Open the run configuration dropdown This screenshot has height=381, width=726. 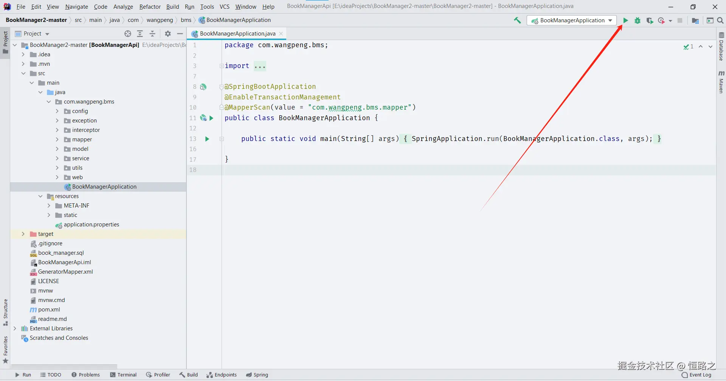pos(572,20)
